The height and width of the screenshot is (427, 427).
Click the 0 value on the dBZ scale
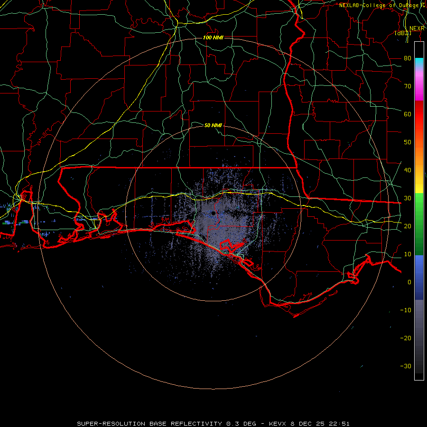(409, 282)
